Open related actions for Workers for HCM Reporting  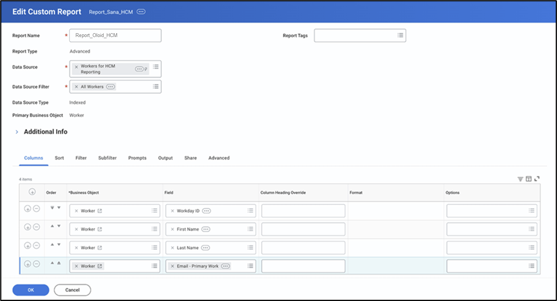(x=139, y=69)
